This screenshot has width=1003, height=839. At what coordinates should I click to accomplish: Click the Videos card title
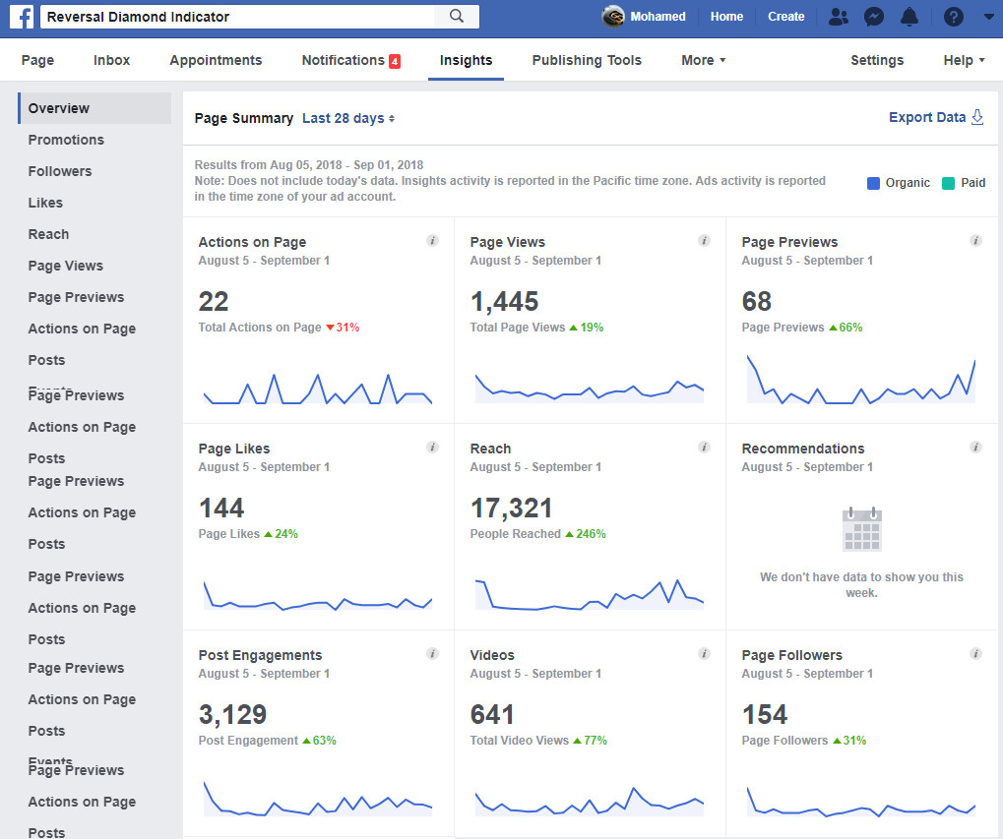pos(492,655)
